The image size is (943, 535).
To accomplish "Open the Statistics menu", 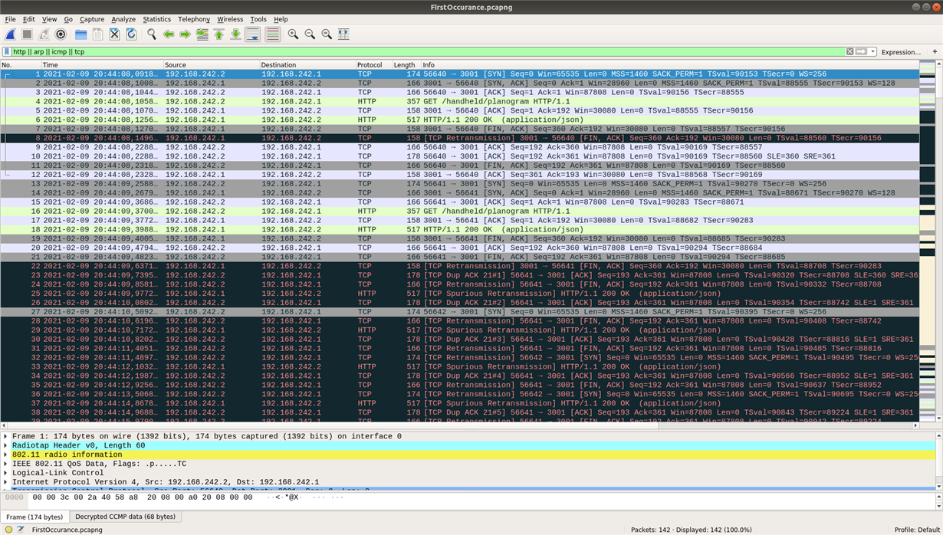I will (156, 19).
